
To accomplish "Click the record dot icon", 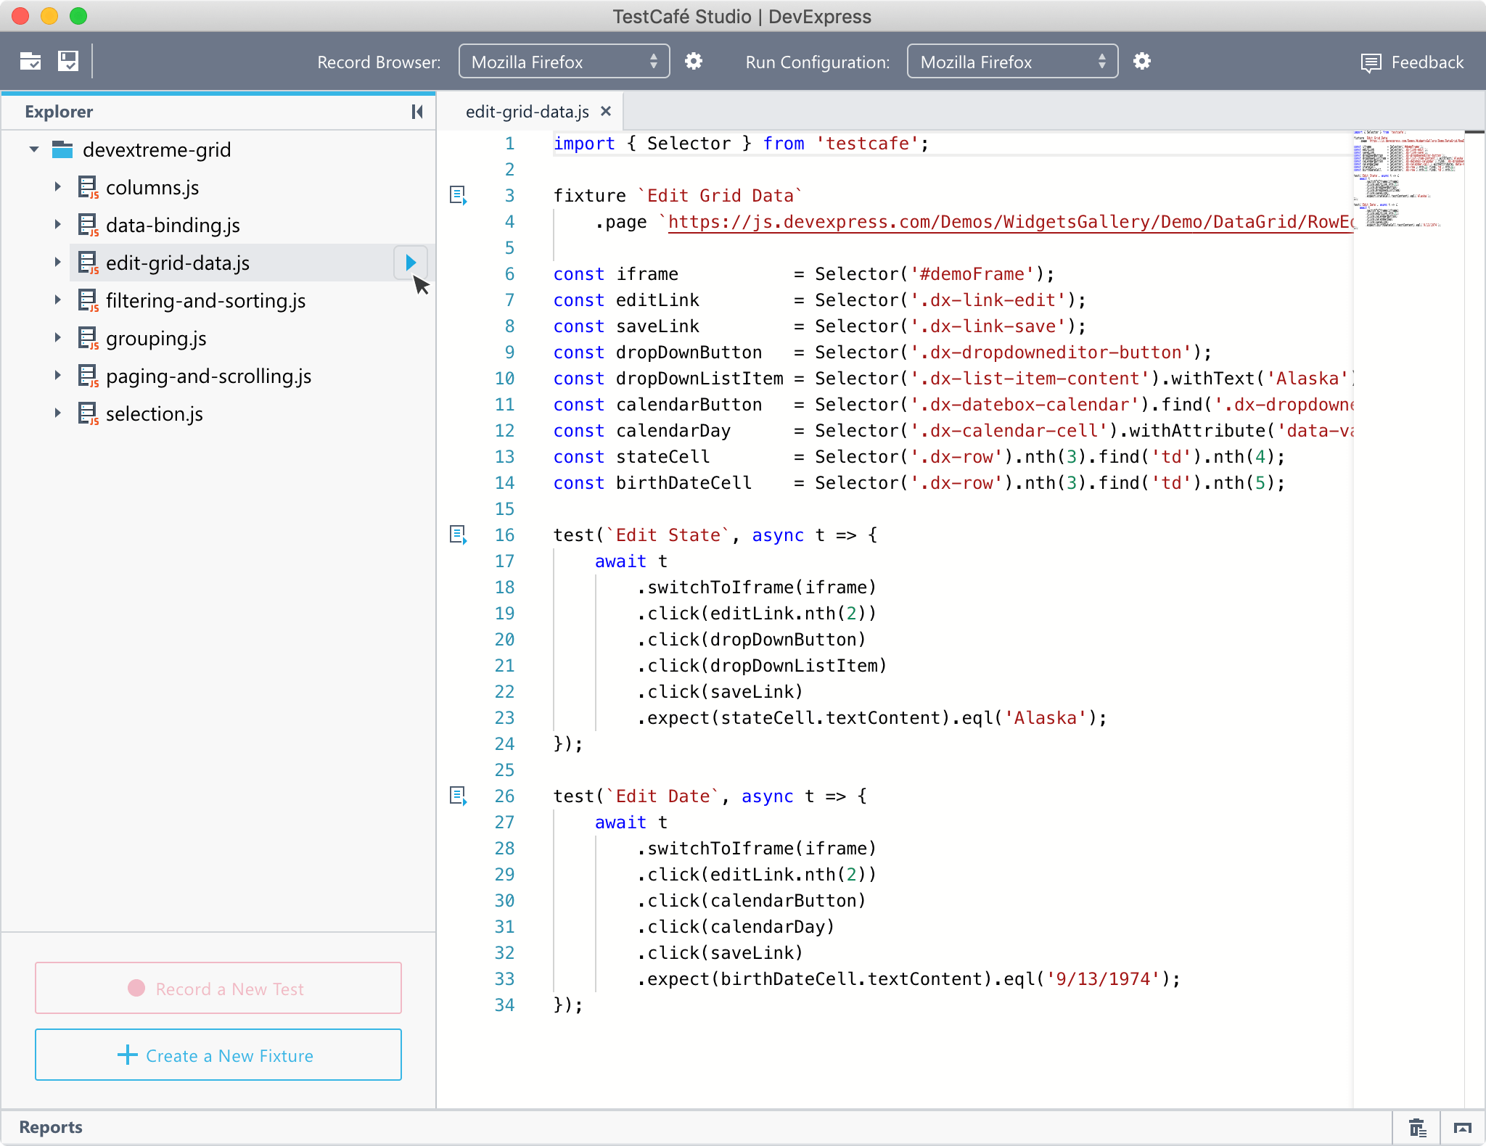I will pos(136,988).
